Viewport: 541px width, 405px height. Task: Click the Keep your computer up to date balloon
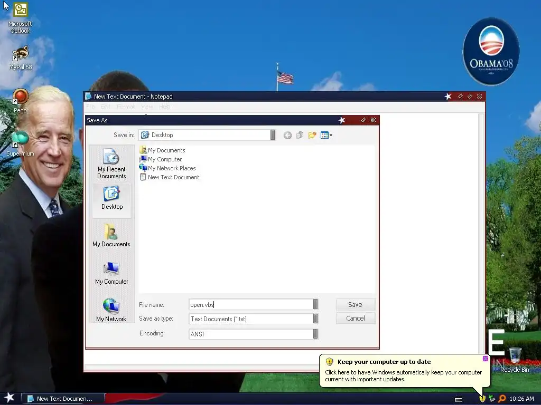tap(404, 370)
